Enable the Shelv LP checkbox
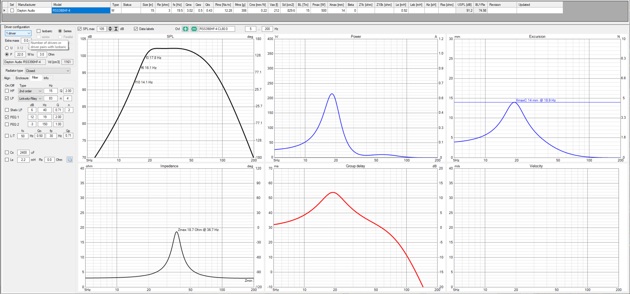This screenshot has width=630, height=294. click(7, 110)
